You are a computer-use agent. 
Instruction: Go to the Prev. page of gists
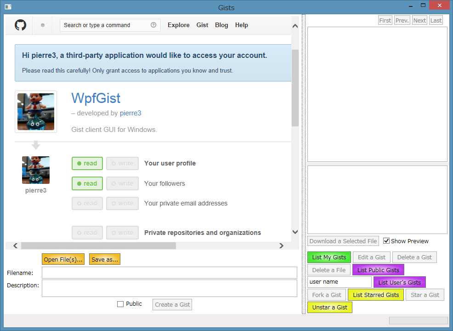click(x=402, y=21)
